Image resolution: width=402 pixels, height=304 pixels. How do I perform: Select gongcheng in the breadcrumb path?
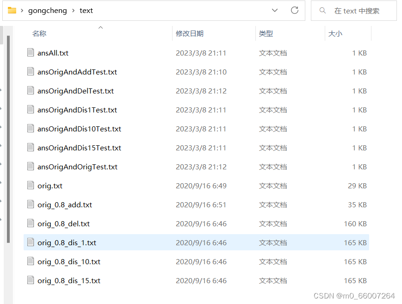tap(48, 11)
